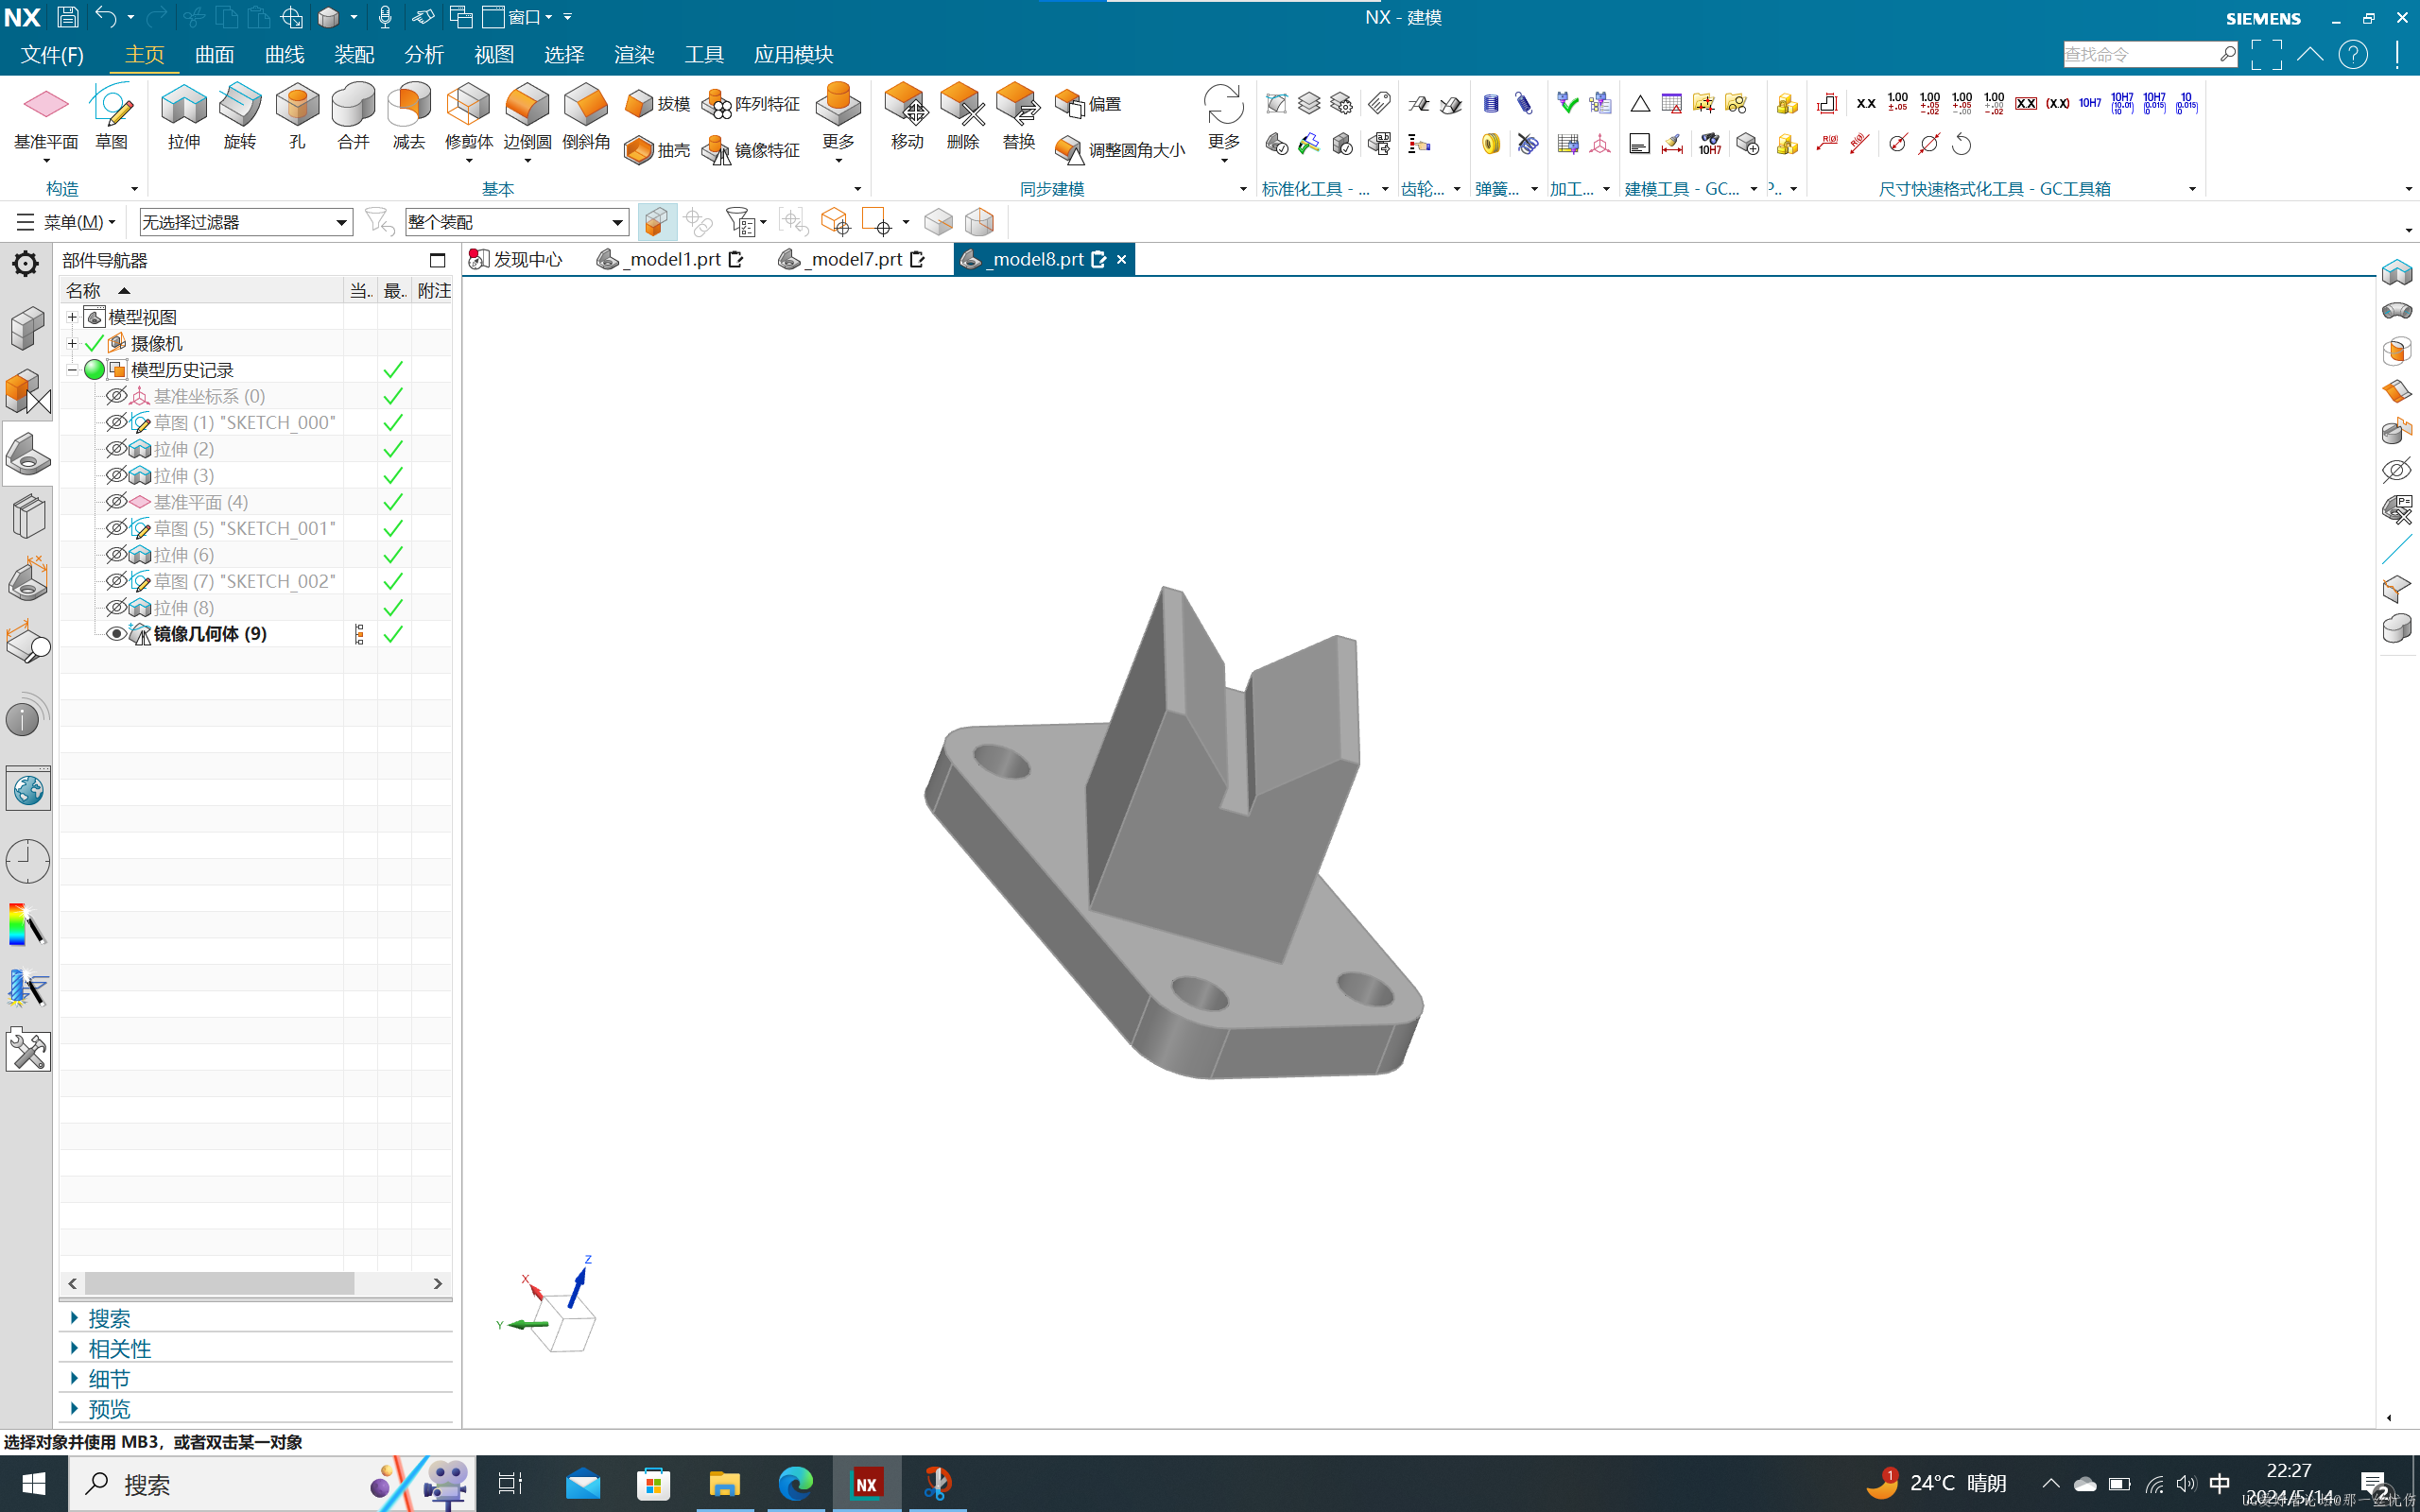
Task: Select the 拉伸 (Extrude) tool
Action: coord(184,117)
